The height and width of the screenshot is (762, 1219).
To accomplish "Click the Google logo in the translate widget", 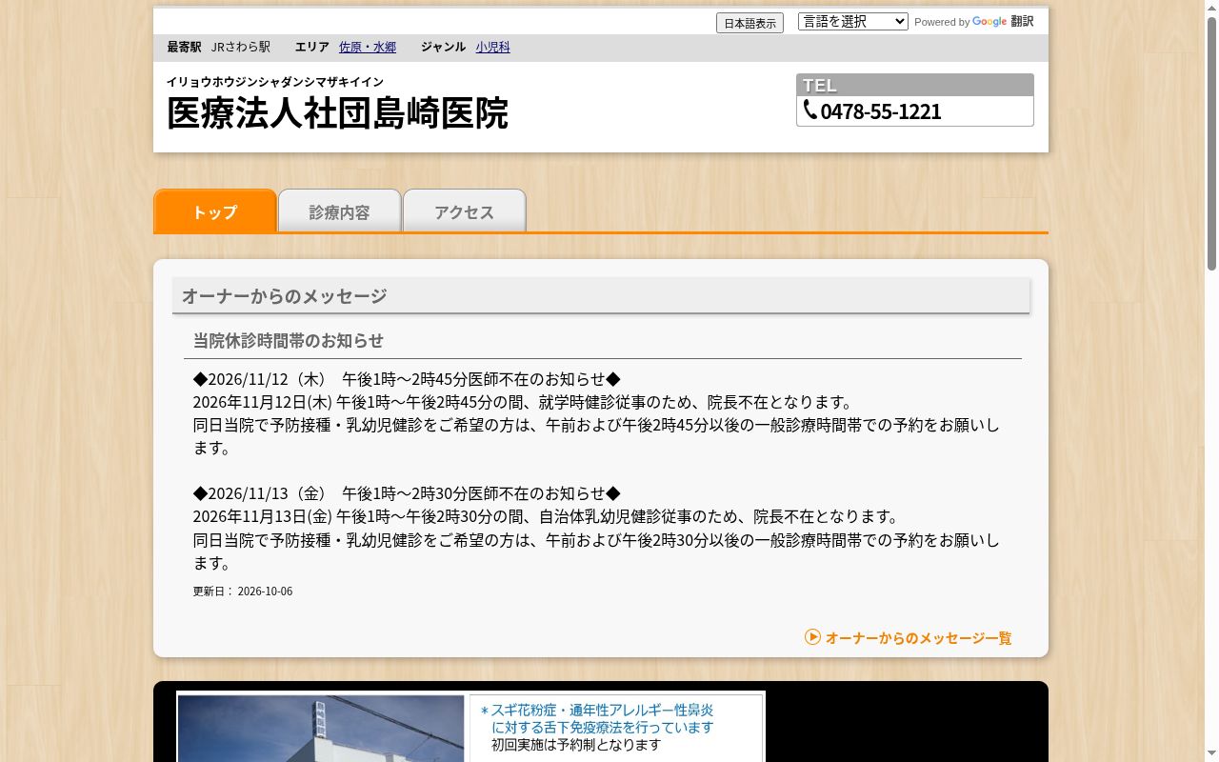I will coord(989,22).
